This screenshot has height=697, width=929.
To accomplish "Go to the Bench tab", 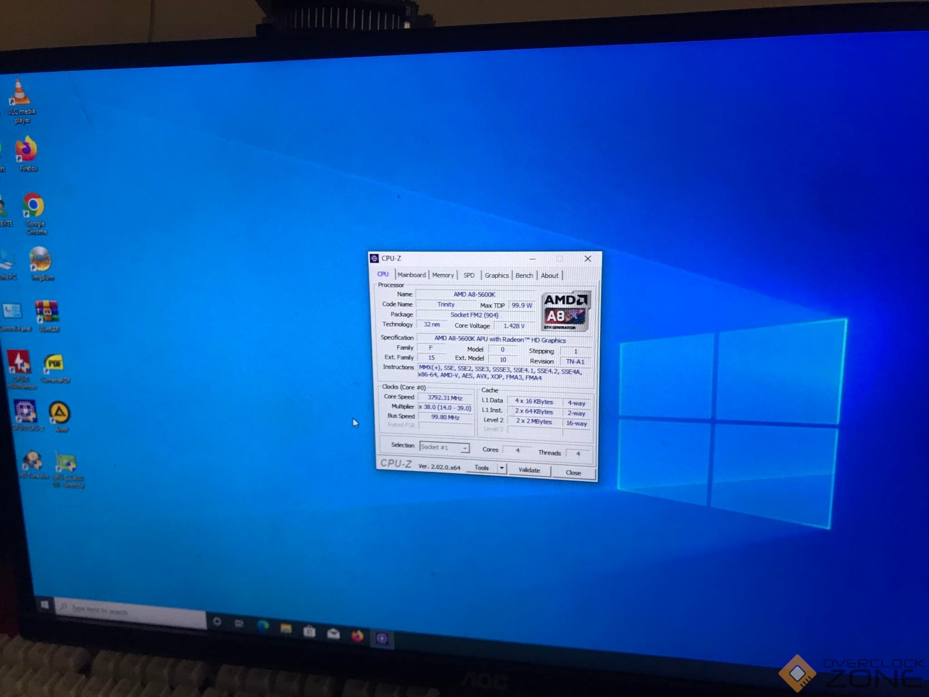I will pyautogui.click(x=524, y=275).
